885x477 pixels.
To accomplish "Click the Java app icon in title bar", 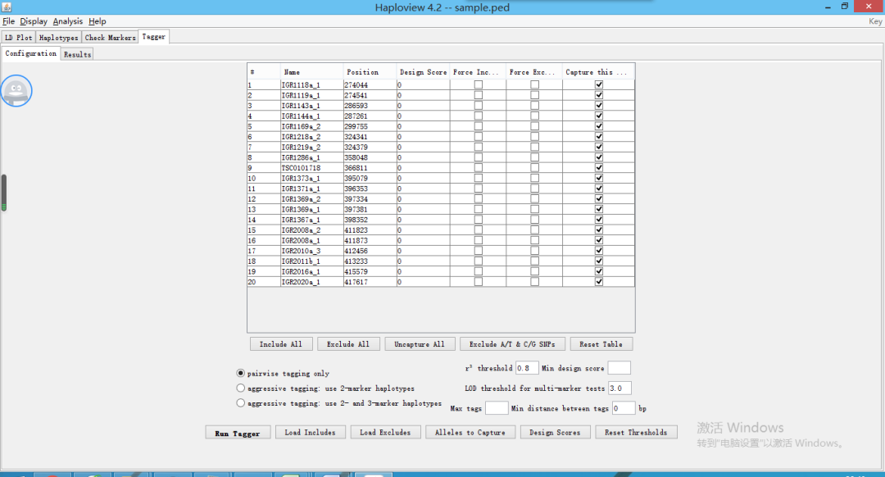I will click(7, 7).
